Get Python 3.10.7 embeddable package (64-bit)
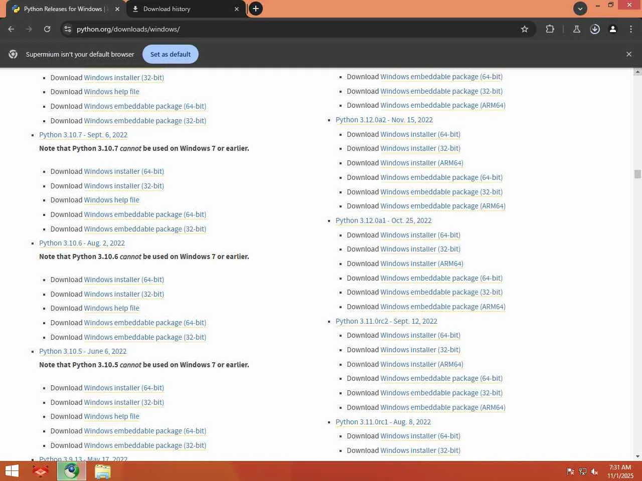 pyautogui.click(x=145, y=214)
